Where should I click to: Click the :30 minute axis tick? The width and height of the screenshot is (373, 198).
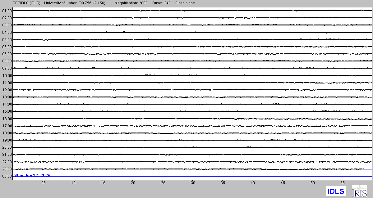pos(192,183)
